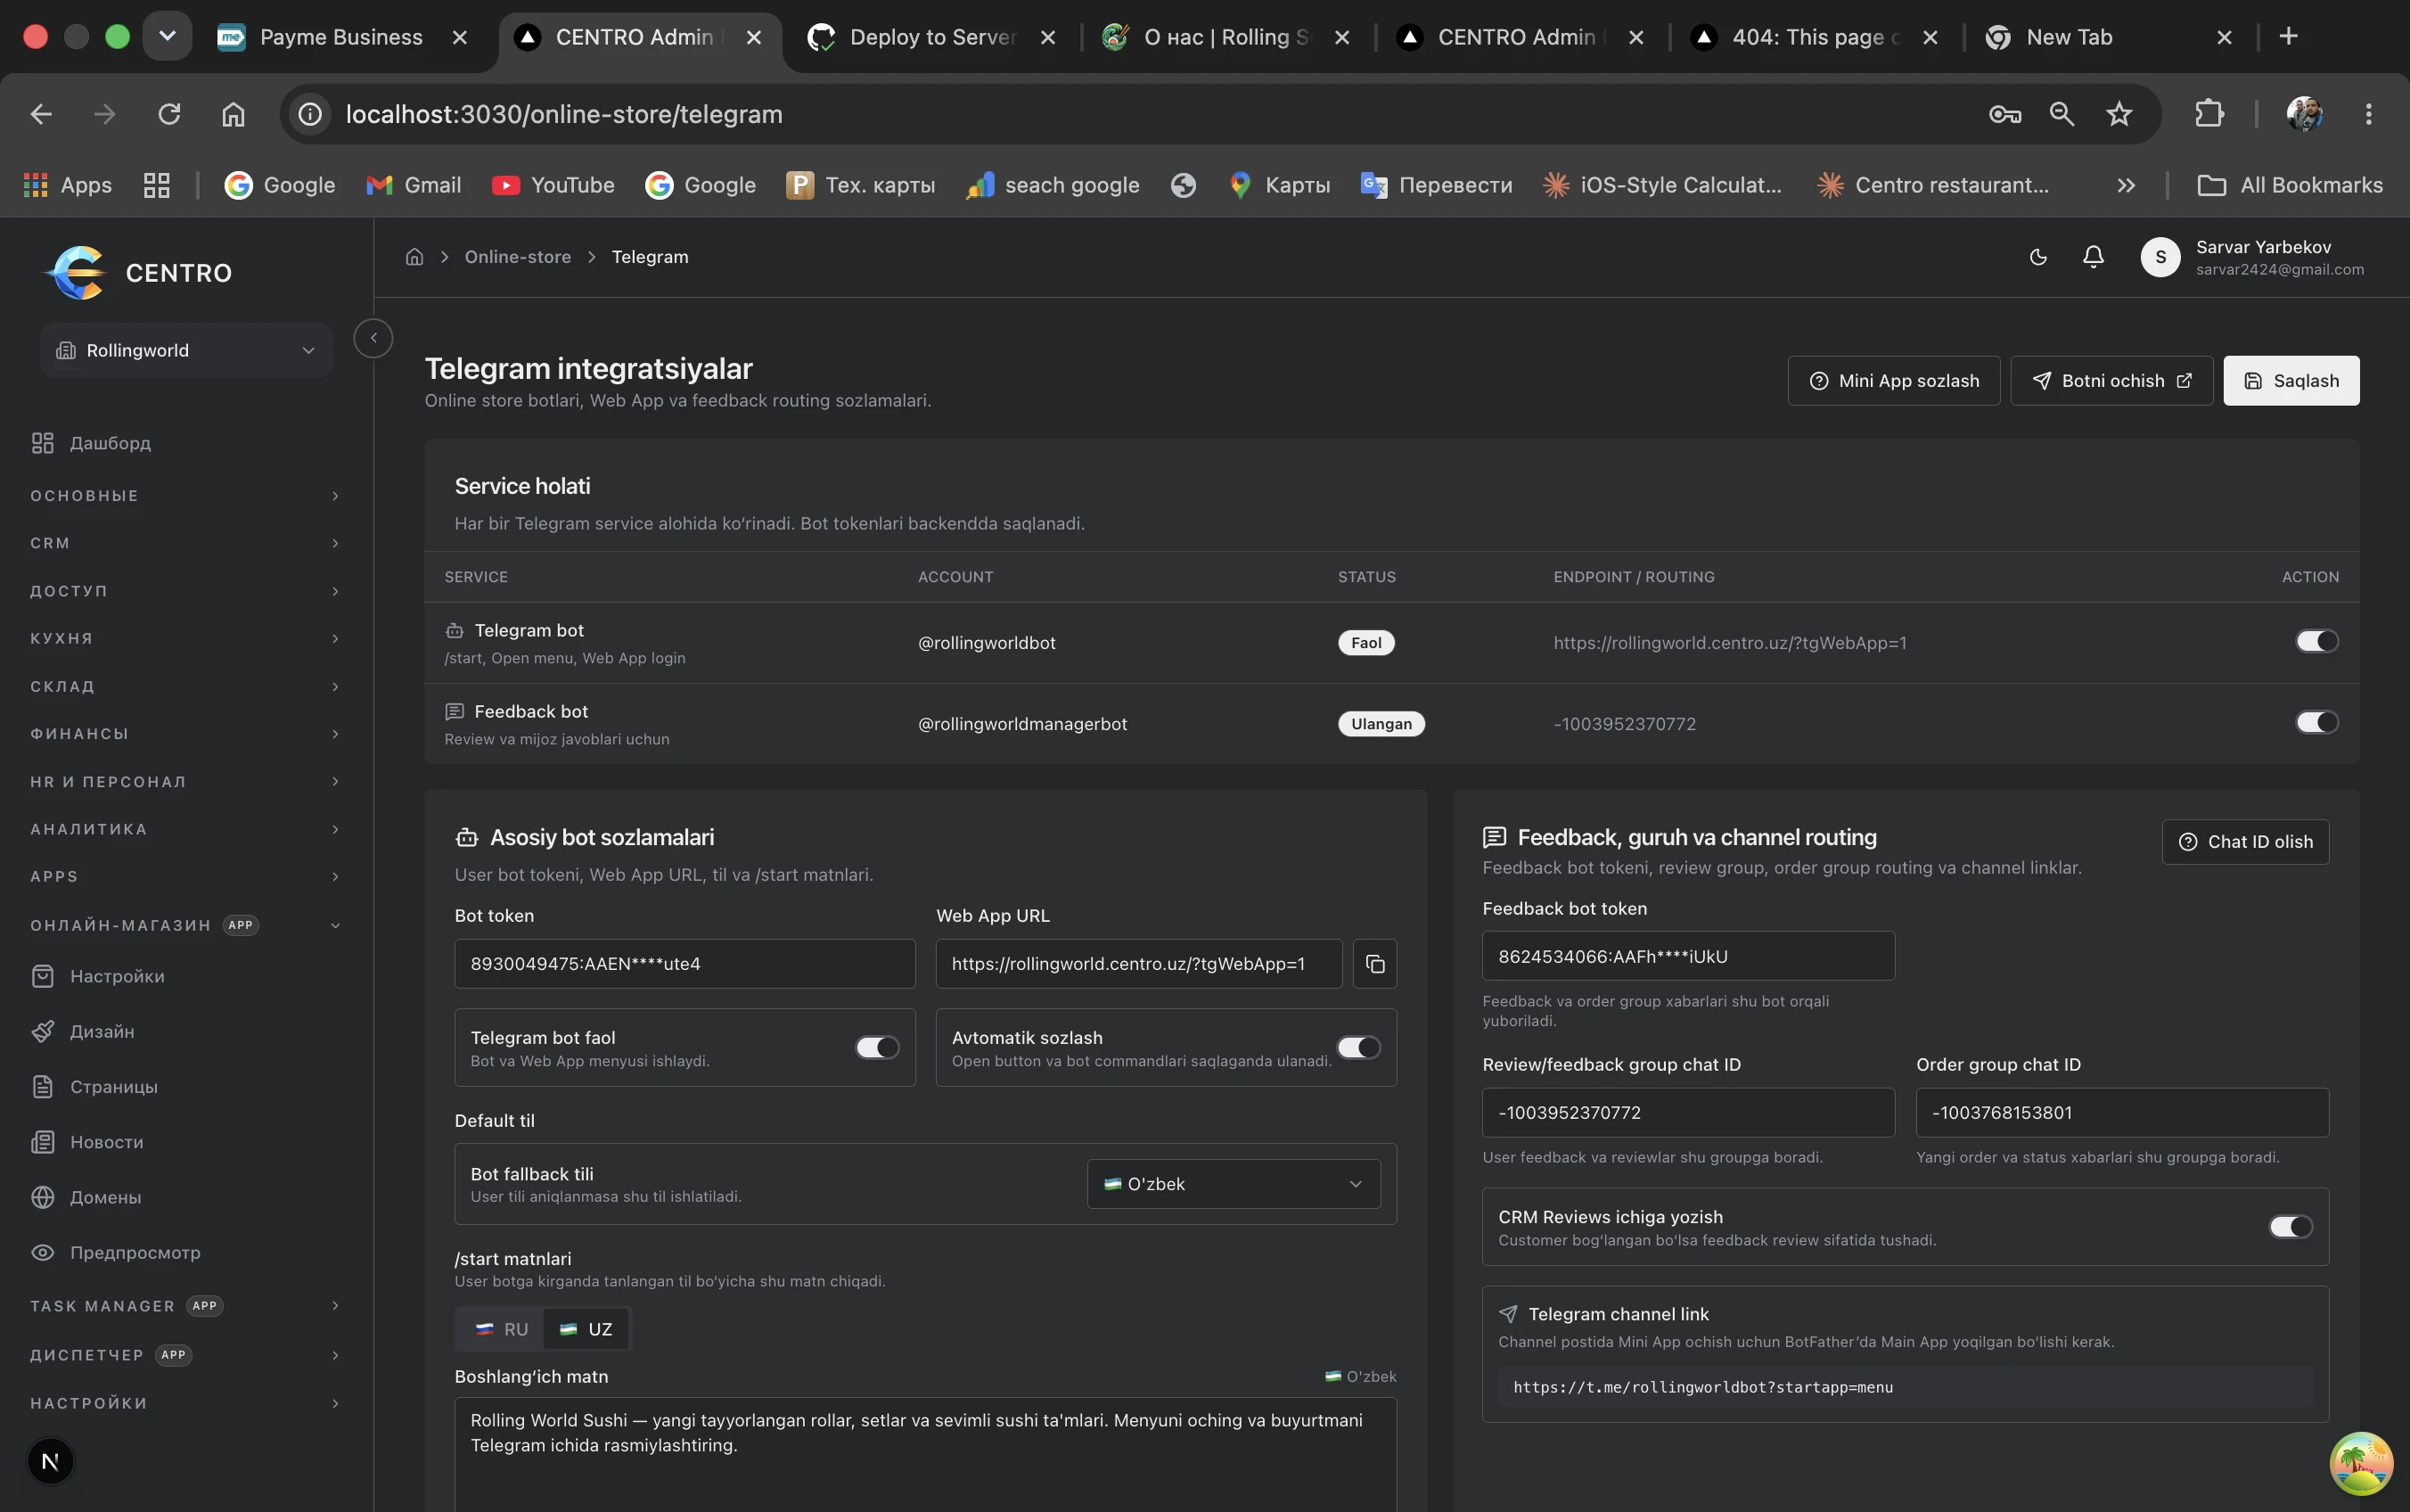Open Настройки in online store sidebar
The image size is (2410, 1512).
click(x=117, y=976)
